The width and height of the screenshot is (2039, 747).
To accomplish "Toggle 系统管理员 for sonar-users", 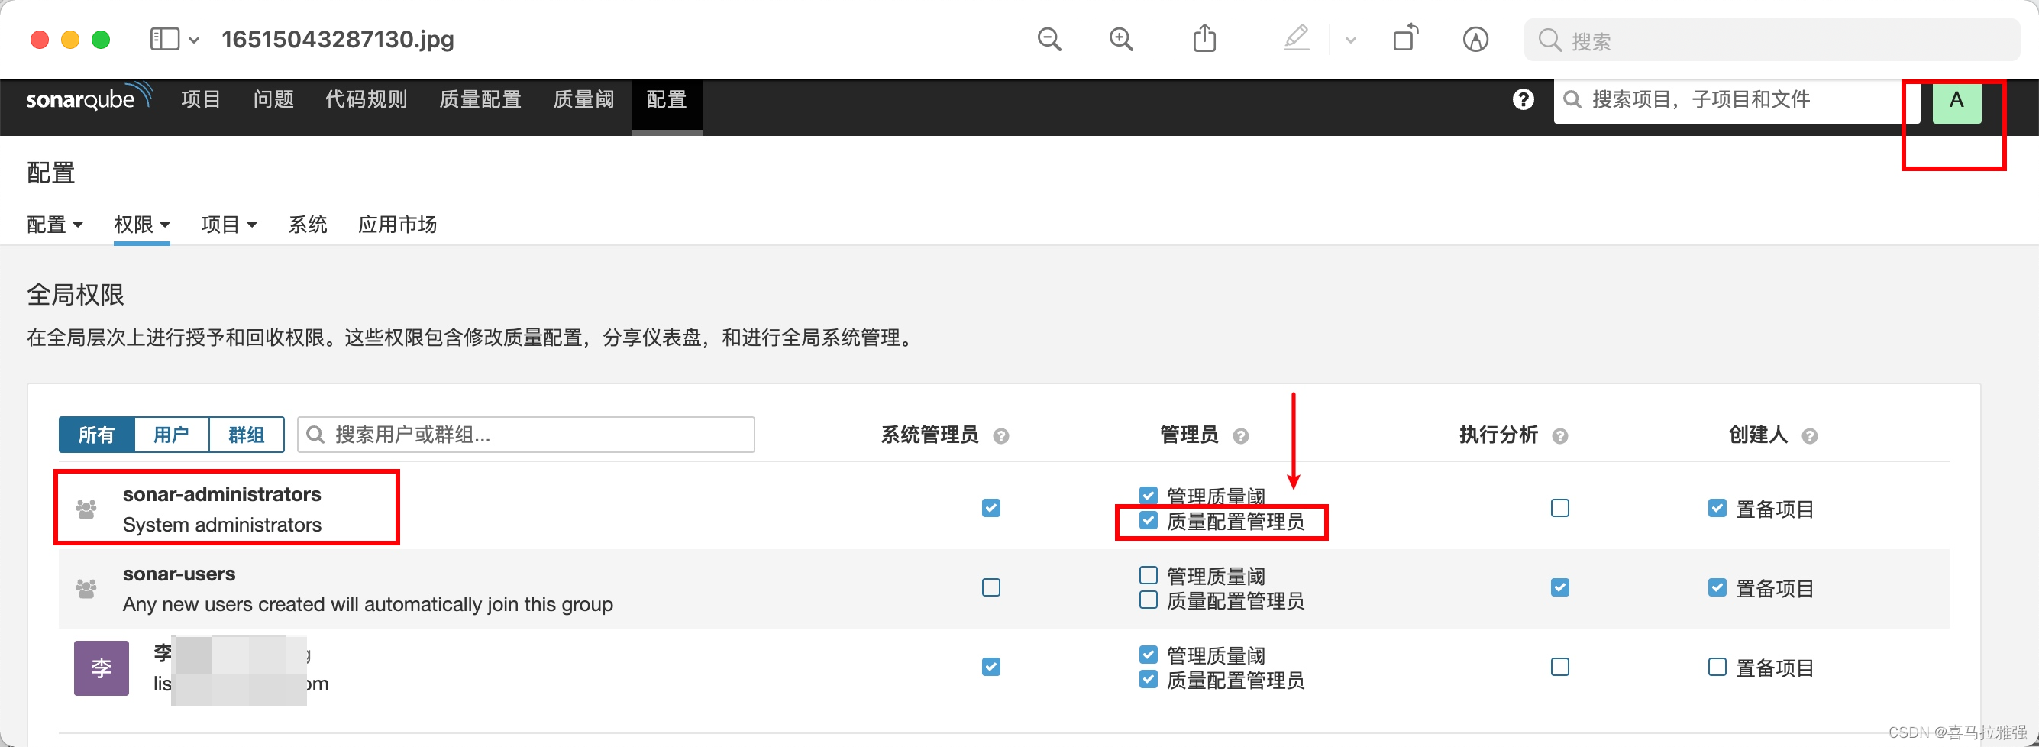I will tap(991, 588).
